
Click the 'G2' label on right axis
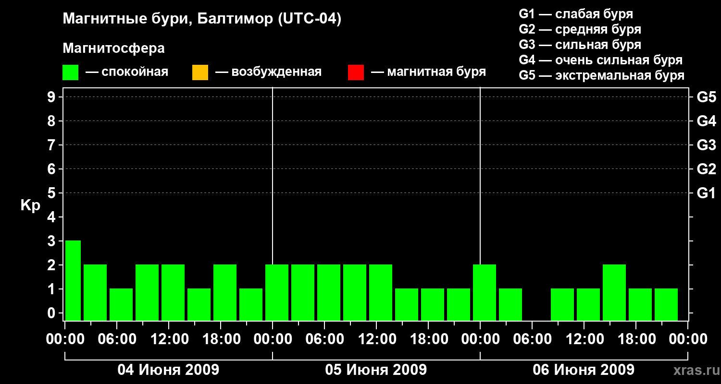point(706,169)
